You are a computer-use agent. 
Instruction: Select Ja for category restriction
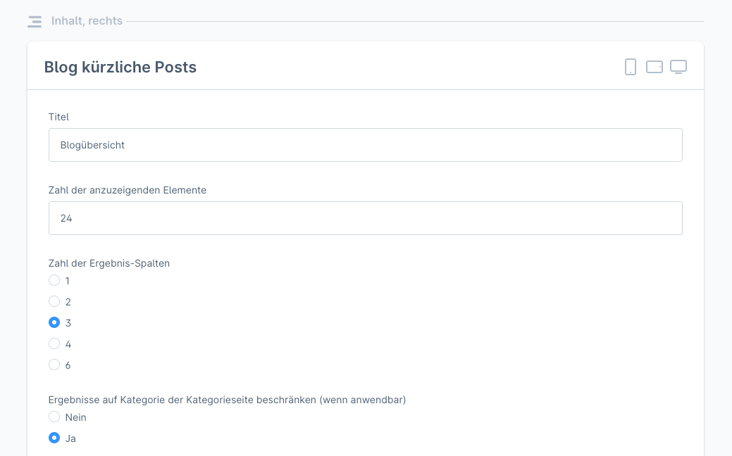[x=54, y=438]
